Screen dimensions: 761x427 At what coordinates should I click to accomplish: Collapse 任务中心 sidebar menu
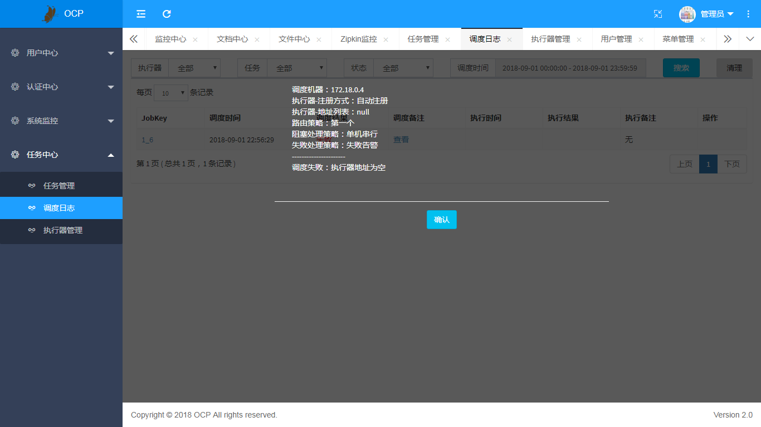click(61, 155)
